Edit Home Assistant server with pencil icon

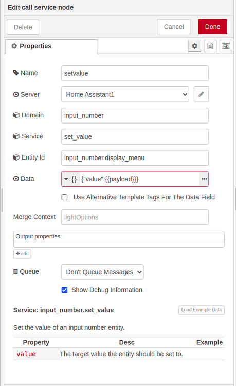[201, 94]
